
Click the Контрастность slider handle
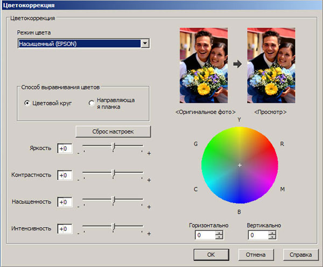[x=113, y=173]
